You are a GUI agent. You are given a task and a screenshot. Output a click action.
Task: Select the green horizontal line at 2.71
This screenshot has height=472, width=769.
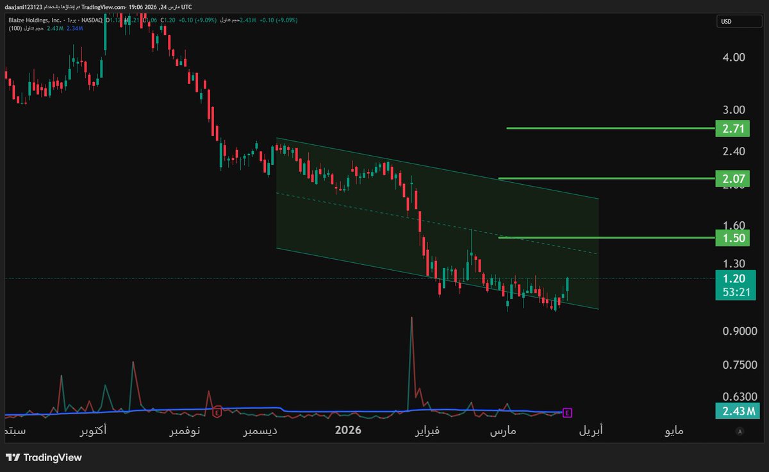(610, 128)
